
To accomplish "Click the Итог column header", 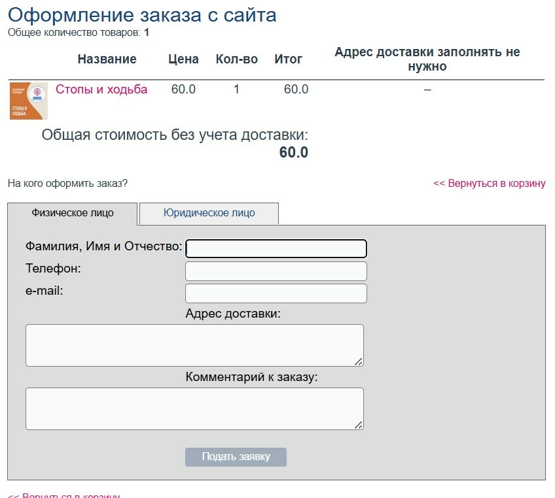I will [288, 59].
